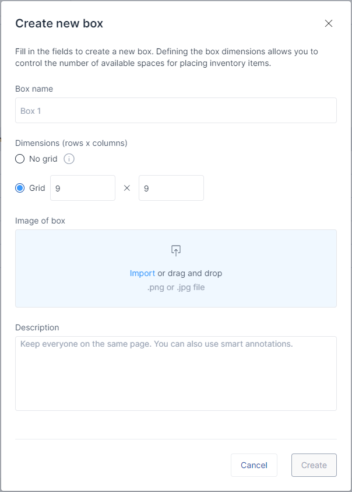The height and width of the screenshot is (492, 352).
Task: Click the "Box name" field label
Action: pyautogui.click(x=34, y=89)
